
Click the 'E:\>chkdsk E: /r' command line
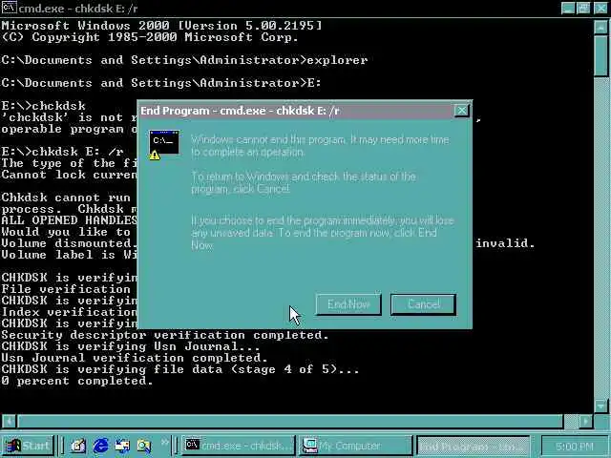coord(62,152)
